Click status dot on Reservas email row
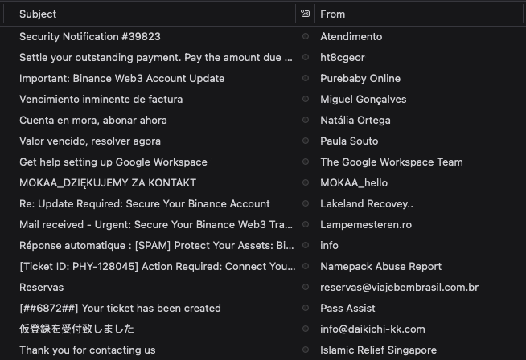Screen dimensions: 526x360 306,287
